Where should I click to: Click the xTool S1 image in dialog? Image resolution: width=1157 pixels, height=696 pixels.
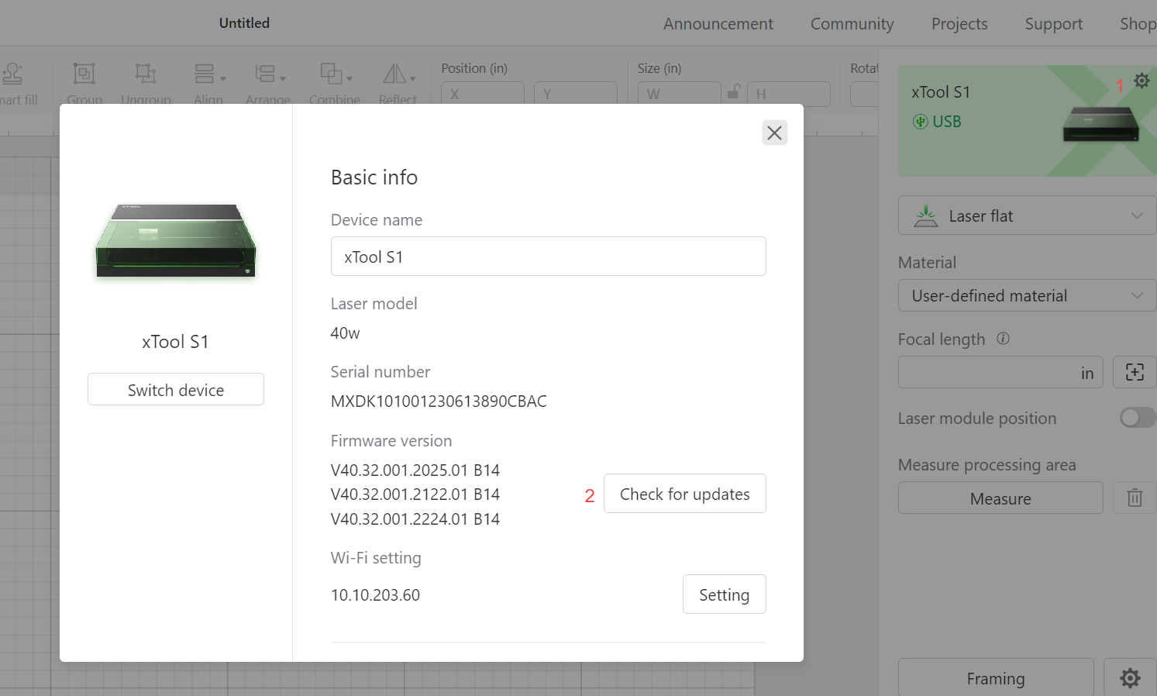[176, 241]
